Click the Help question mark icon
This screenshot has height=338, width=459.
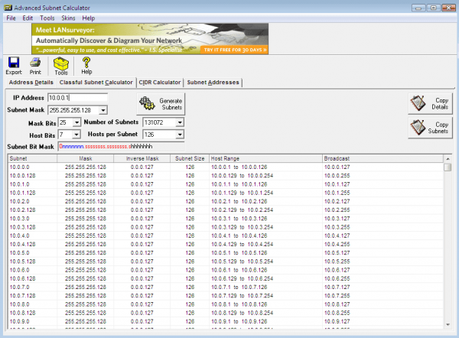pyautogui.click(x=86, y=63)
